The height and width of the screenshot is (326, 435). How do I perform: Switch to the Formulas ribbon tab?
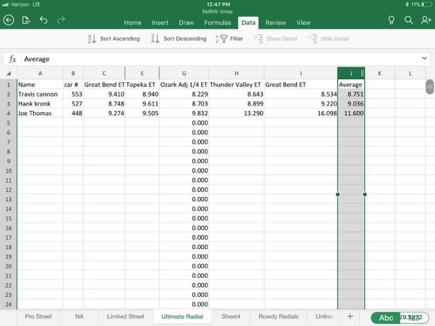point(217,23)
